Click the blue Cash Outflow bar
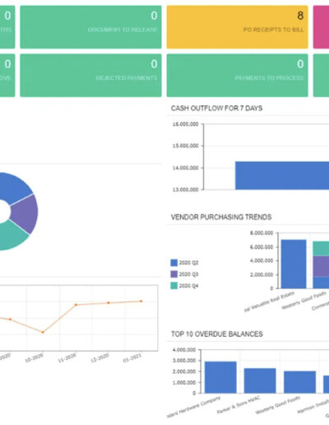 (x=282, y=175)
